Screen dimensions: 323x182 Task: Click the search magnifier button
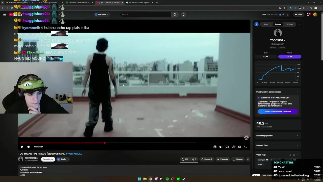tap(175, 14)
